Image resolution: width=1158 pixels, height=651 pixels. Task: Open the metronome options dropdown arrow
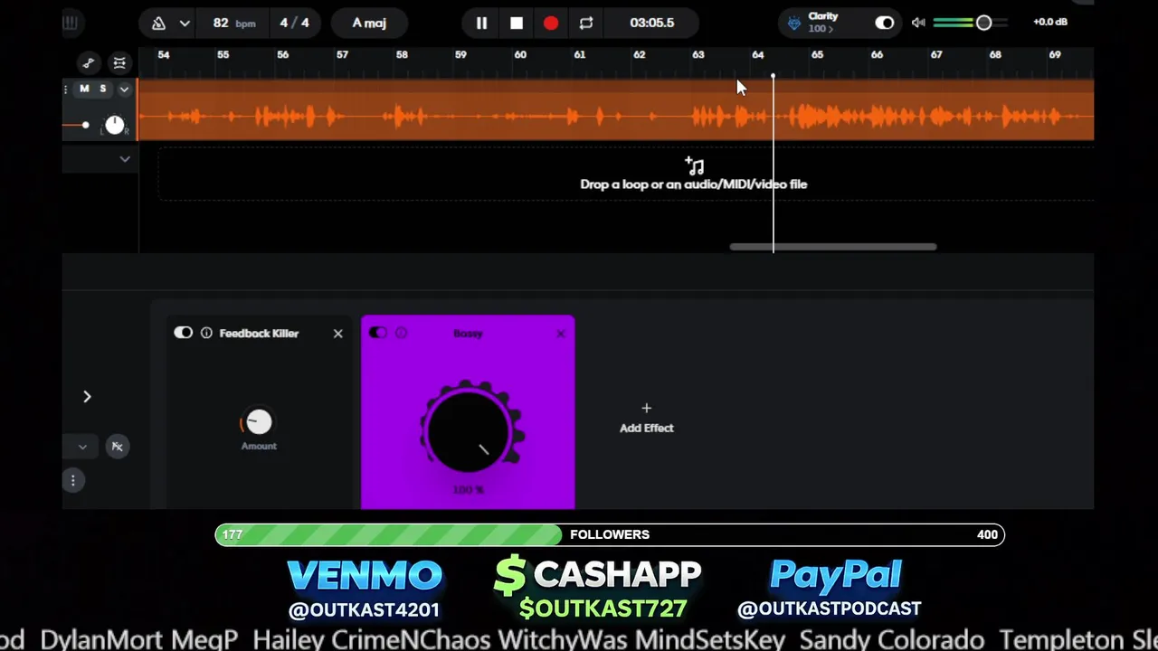[x=185, y=23]
